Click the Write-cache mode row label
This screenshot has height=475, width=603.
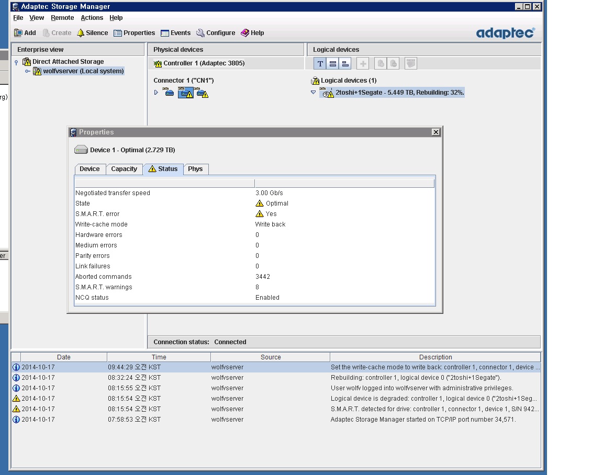coord(102,224)
